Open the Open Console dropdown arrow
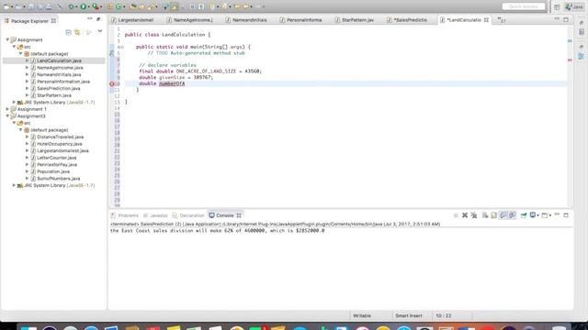The height and width of the screenshot is (330, 588). (x=550, y=215)
